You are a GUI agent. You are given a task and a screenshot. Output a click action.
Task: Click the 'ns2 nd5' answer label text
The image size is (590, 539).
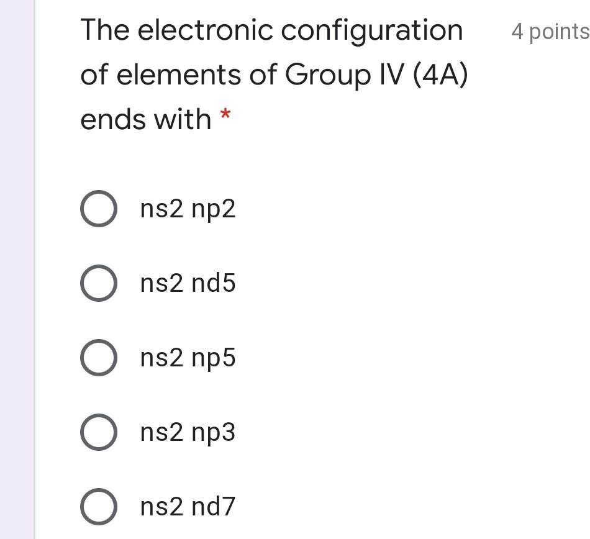pos(188,283)
